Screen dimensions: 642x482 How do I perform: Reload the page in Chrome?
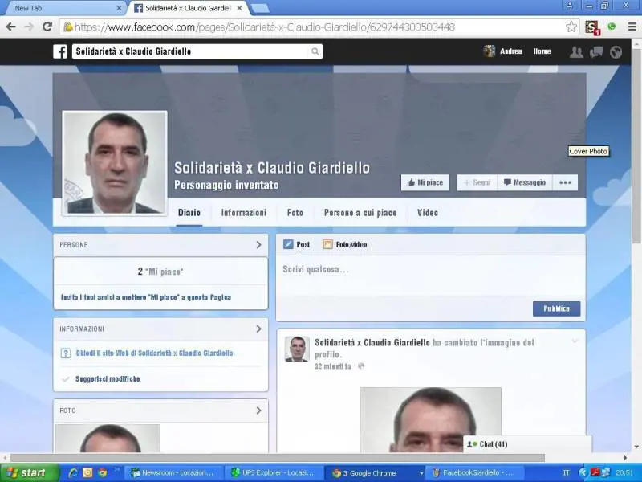point(47,27)
